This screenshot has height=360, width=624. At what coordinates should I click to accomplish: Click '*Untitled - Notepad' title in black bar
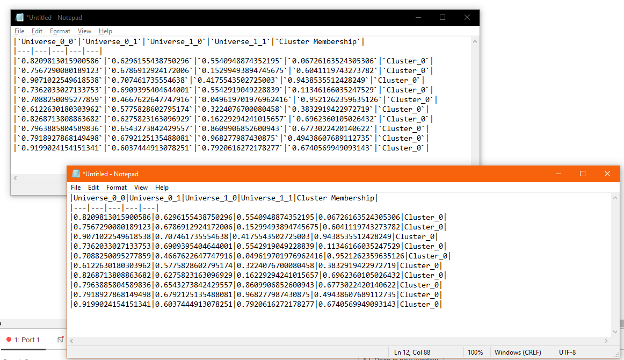coord(54,18)
